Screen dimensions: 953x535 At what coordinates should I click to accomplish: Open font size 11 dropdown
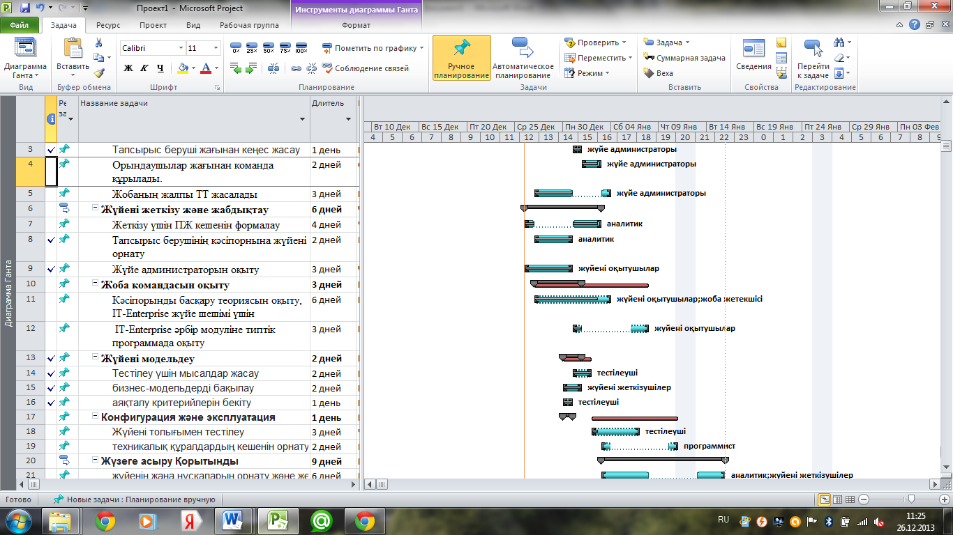[216, 48]
